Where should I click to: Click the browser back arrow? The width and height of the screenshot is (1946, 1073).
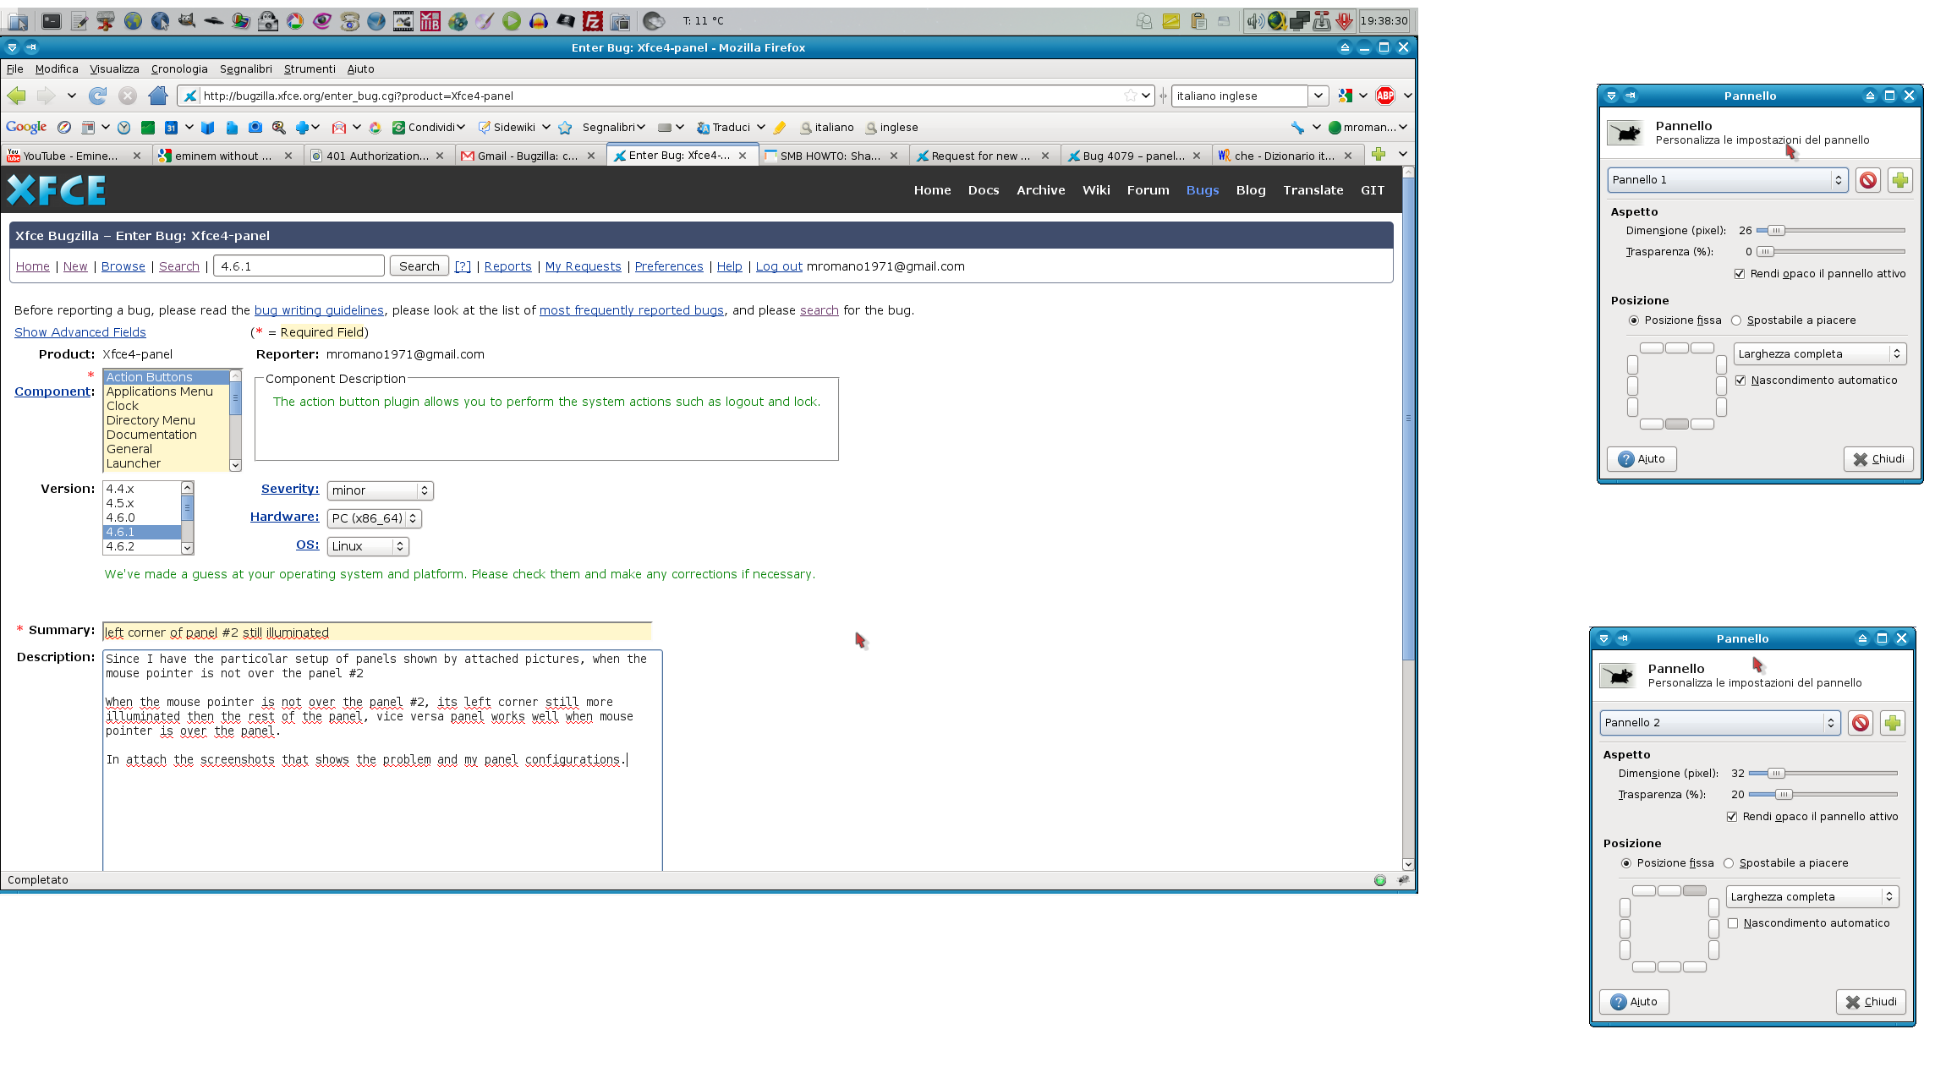pyautogui.click(x=17, y=96)
